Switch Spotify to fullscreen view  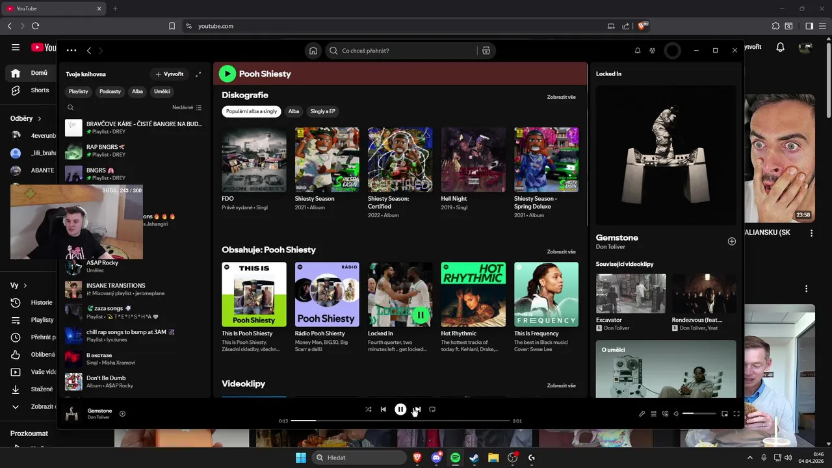click(736, 413)
